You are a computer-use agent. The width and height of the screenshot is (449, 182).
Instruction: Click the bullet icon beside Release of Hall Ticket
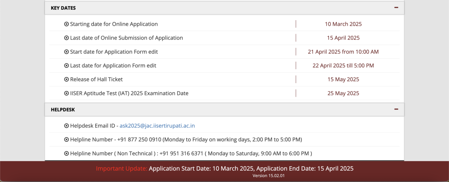pyautogui.click(x=67, y=80)
